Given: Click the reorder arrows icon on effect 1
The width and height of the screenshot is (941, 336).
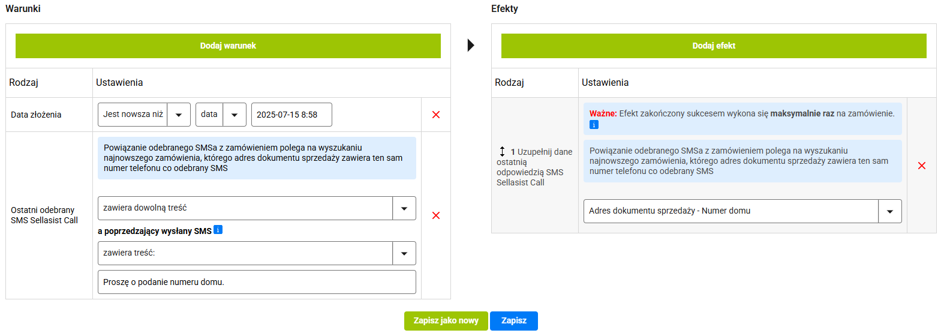Looking at the screenshot, I should 502,152.
